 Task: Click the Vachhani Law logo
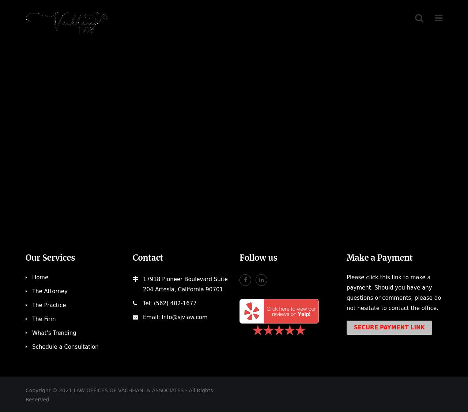tap(67, 23)
